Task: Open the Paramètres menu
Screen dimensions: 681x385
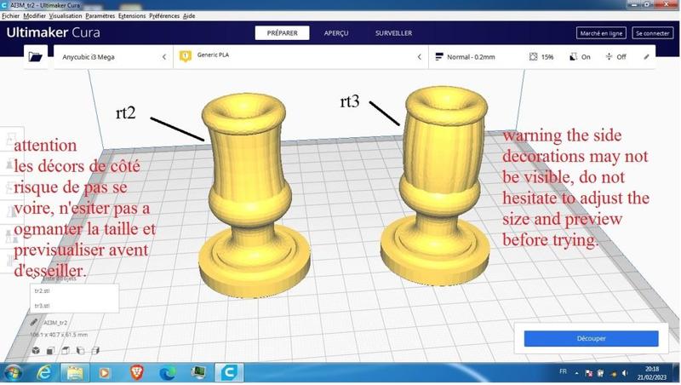Action: [100, 15]
